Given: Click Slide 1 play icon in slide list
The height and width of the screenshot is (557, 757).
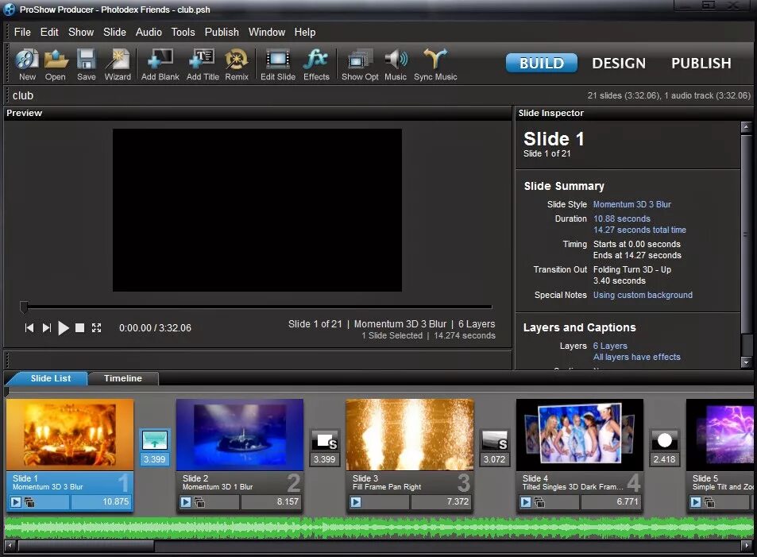Looking at the screenshot, I should (x=16, y=502).
